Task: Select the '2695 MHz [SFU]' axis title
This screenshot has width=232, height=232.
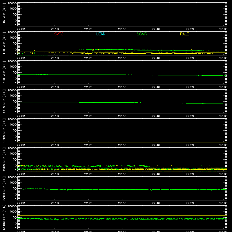Action: coord(4,130)
